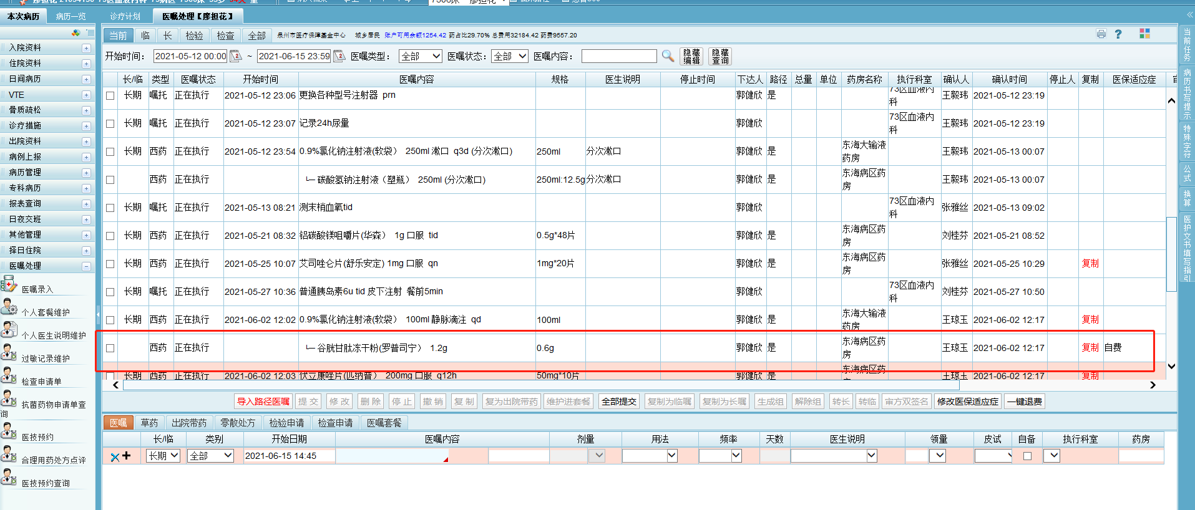The image size is (1195, 510).
Task: Collapse the right panel with the double-chevron icon
Action: tap(1189, 14)
